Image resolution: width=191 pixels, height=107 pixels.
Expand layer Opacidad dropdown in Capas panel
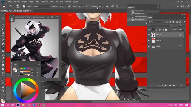(184, 26)
